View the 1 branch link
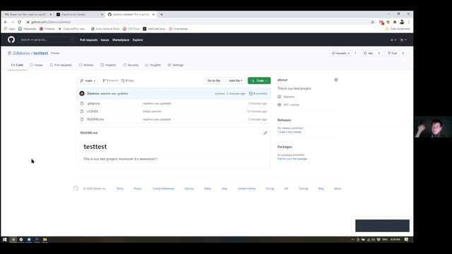452x254 pixels. [110, 80]
